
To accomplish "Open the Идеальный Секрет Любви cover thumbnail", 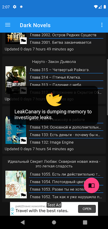I will [16, 184].
